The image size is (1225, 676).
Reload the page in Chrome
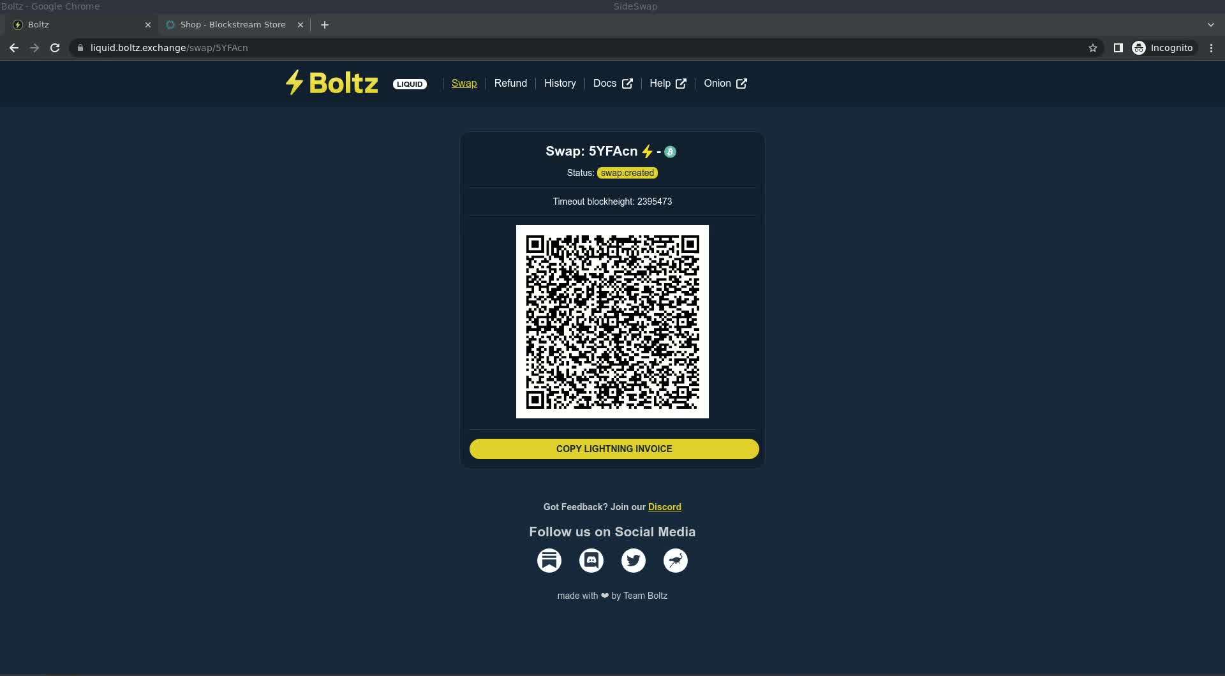click(x=55, y=48)
